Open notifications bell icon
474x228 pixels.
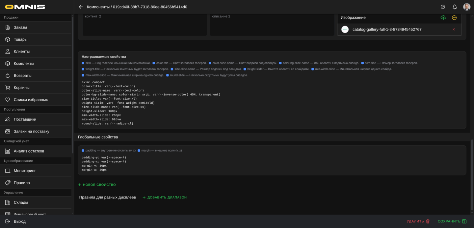(455, 7)
